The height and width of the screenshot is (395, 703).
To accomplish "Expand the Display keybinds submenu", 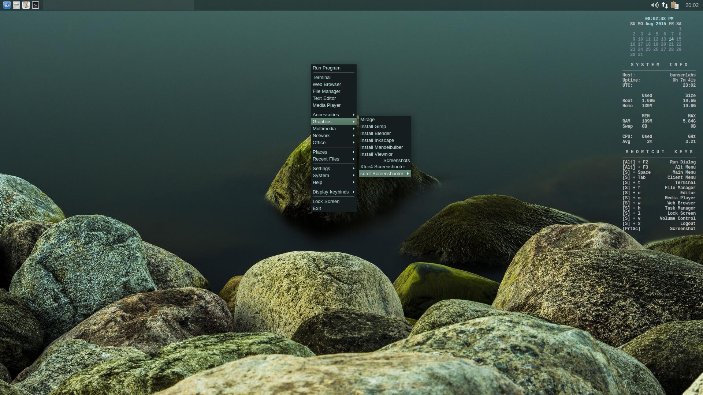I will coord(334,192).
